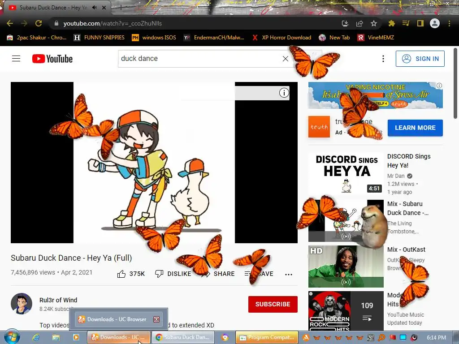This screenshot has height=344, width=459.
Task: Click the page vertical scrollbar
Action: coord(455,83)
